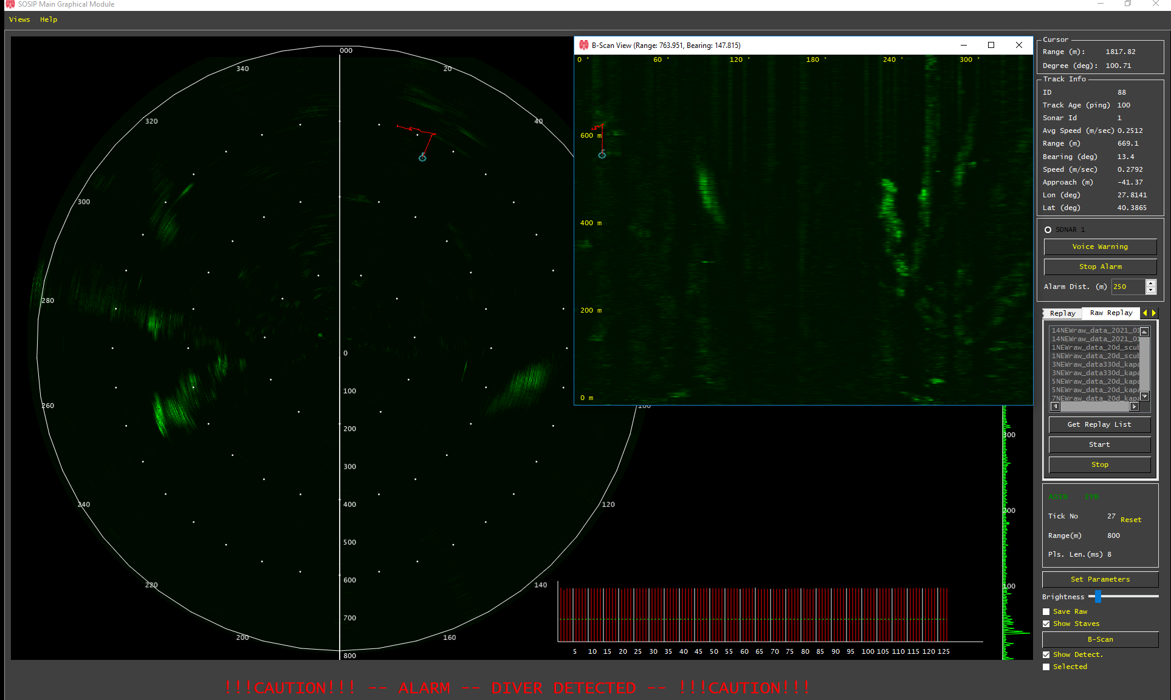Click the Pls. Len.(ms) value 8
Viewport: 1171px width, 700px height.
[x=1109, y=554]
